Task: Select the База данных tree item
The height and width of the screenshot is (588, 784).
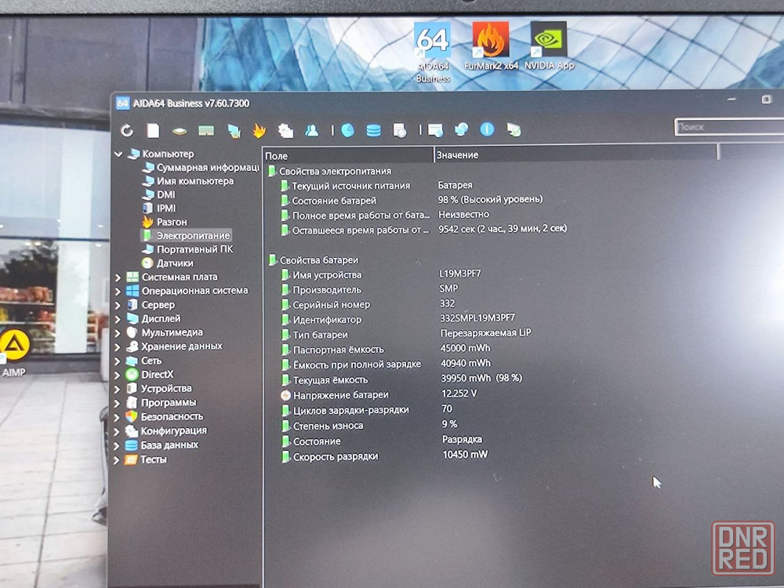Action: click(162, 445)
